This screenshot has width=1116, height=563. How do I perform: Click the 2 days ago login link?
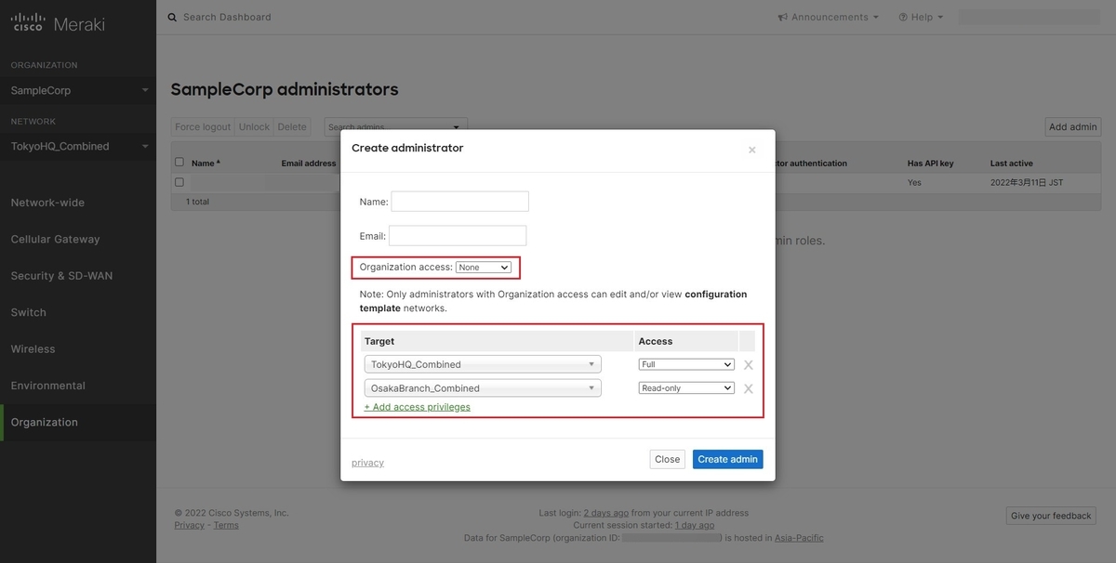click(x=605, y=513)
